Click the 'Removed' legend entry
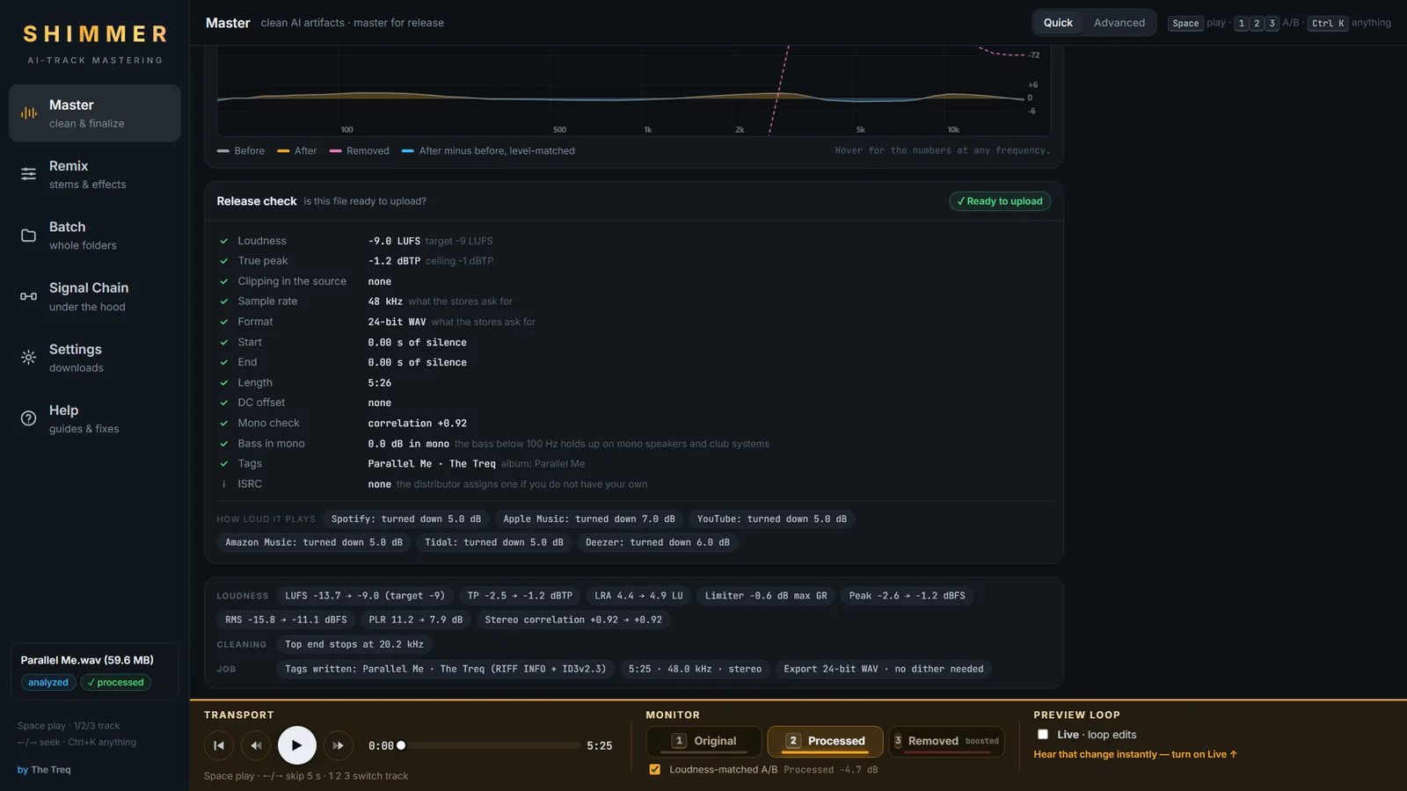 pyautogui.click(x=359, y=151)
